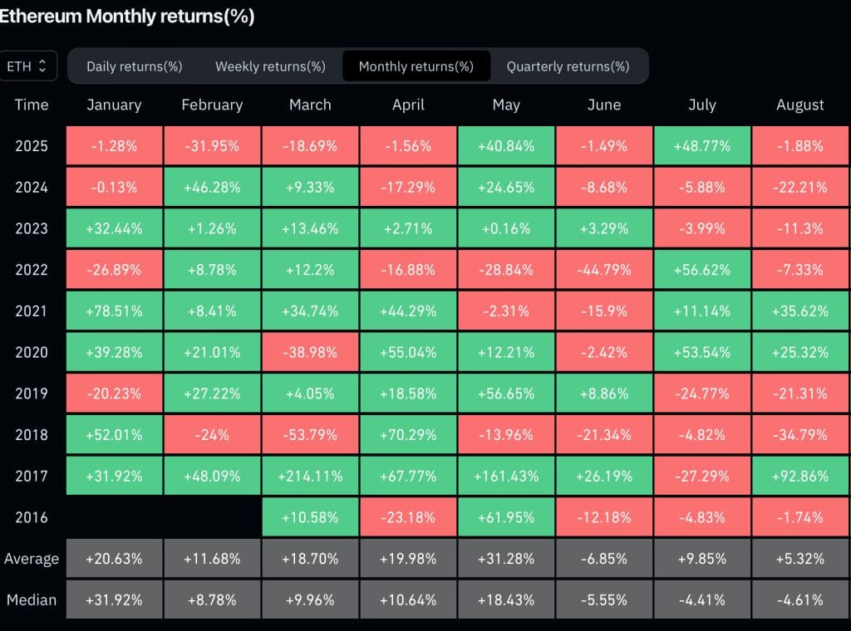Open the ETH coin selector dropdown
Screen dimensions: 851x631
point(27,66)
